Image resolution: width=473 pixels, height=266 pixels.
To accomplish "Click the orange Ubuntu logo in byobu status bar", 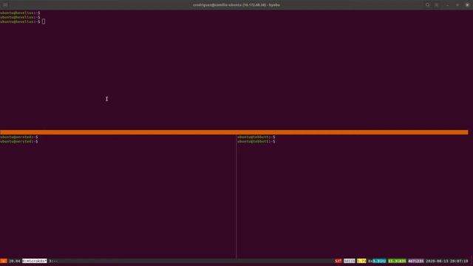I will point(3,261).
